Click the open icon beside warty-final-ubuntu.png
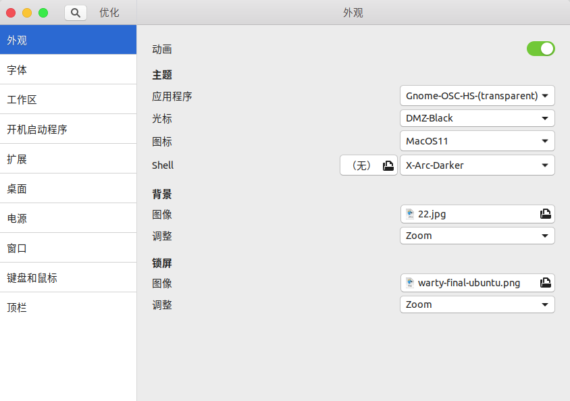The image size is (570, 401). click(x=545, y=283)
